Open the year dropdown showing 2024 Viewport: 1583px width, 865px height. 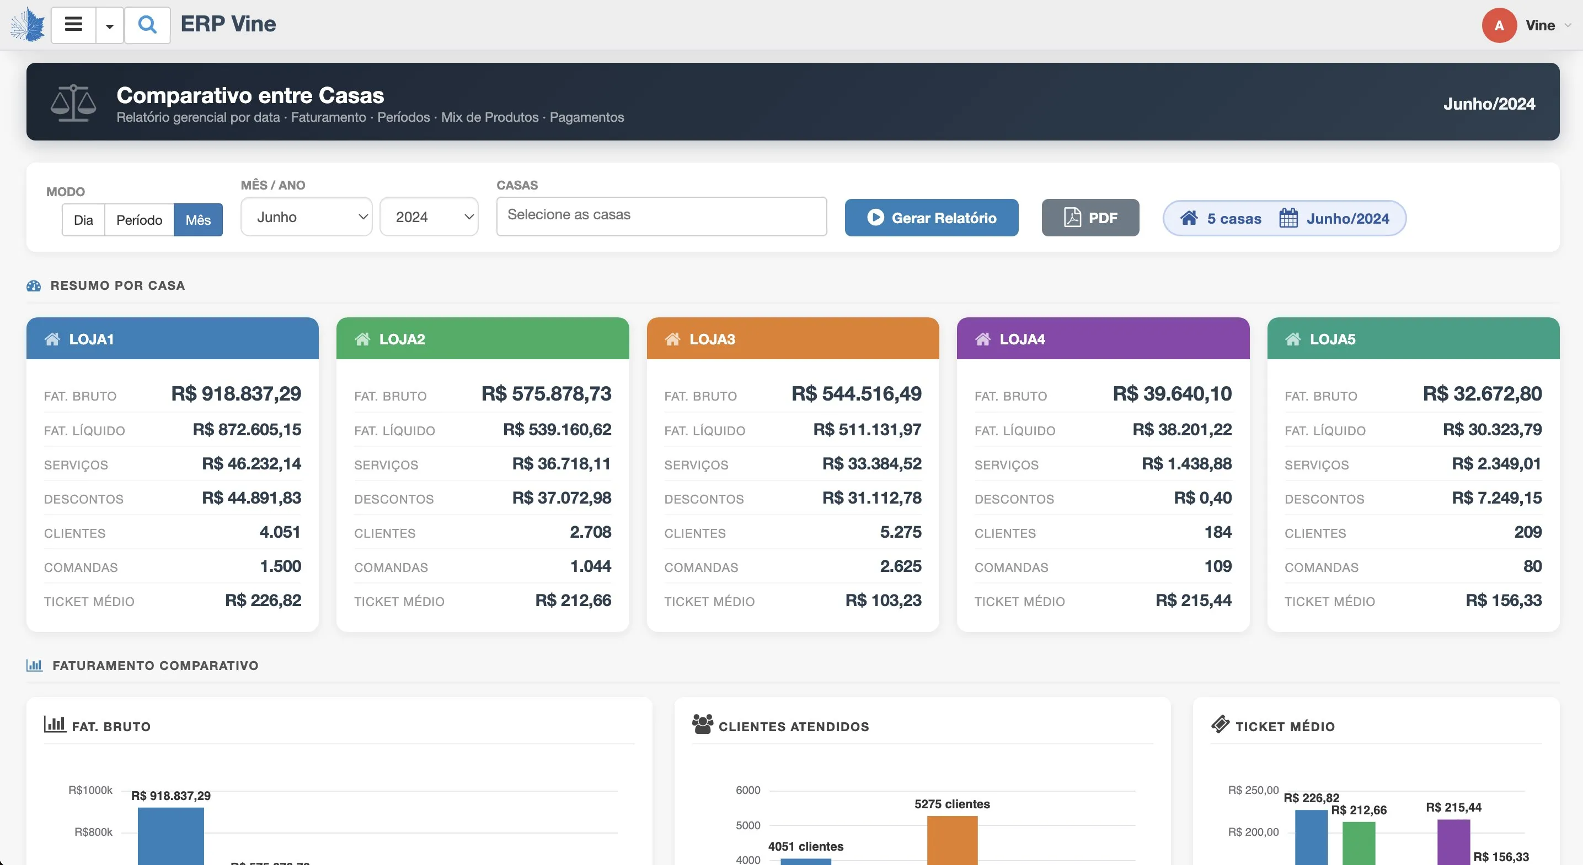[x=429, y=217]
